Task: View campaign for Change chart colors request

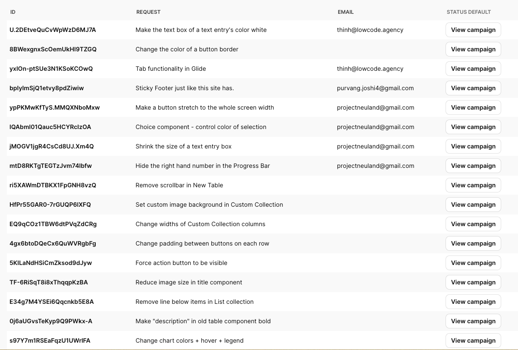Action: [473, 341]
